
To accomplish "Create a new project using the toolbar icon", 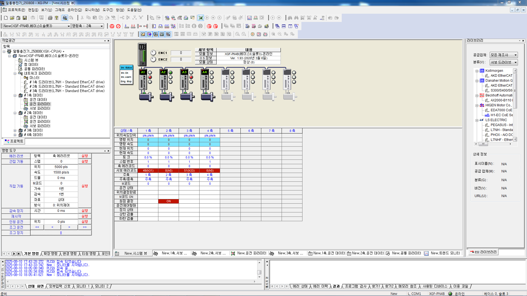I will pos(5,18).
